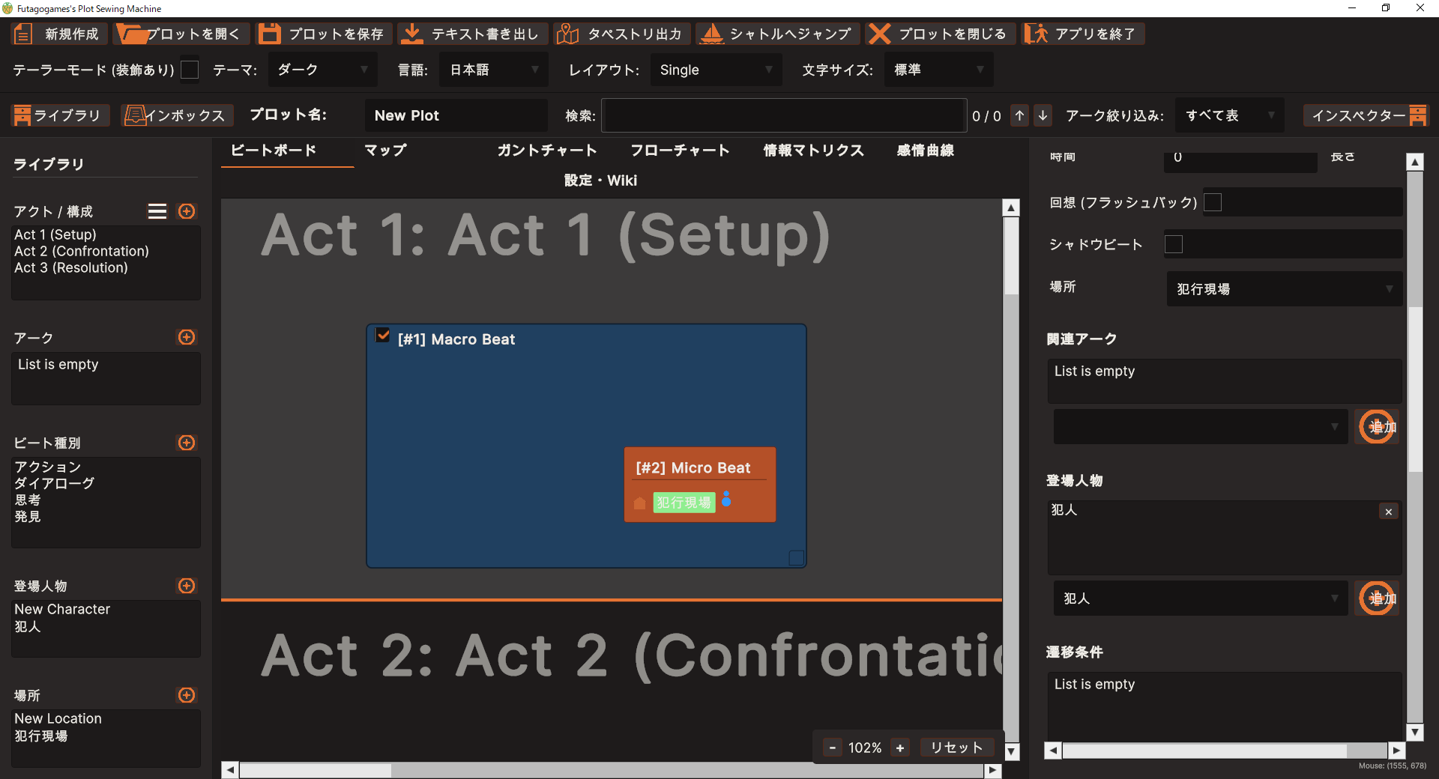Click 追加 button next to 犯人 dropdown
Viewport: 1439px width, 779px height.
point(1377,598)
